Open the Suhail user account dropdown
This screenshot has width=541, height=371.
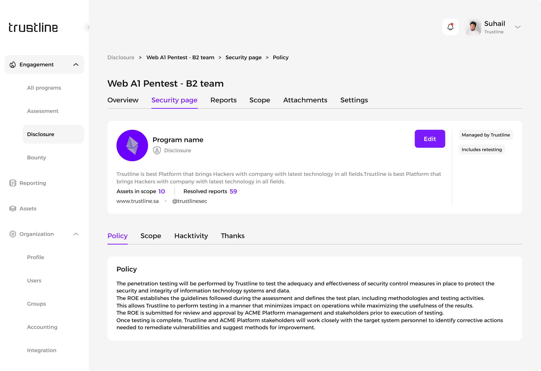518,27
